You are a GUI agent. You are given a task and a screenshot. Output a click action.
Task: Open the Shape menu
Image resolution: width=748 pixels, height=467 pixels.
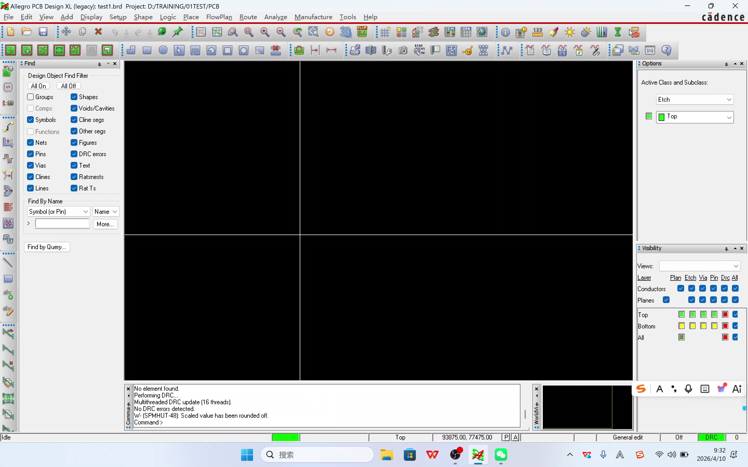pos(143,17)
